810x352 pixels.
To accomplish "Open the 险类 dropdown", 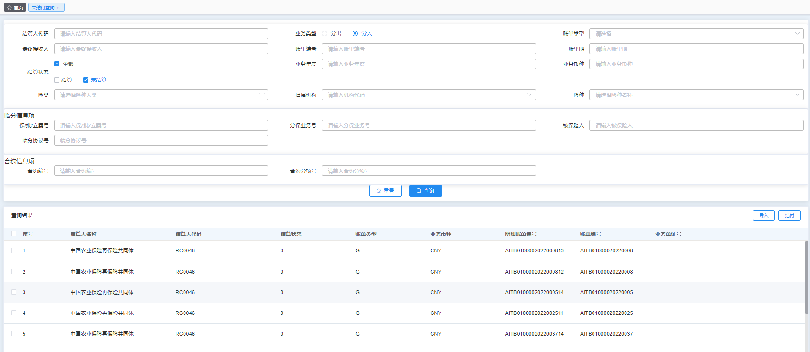I will (x=161, y=95).
